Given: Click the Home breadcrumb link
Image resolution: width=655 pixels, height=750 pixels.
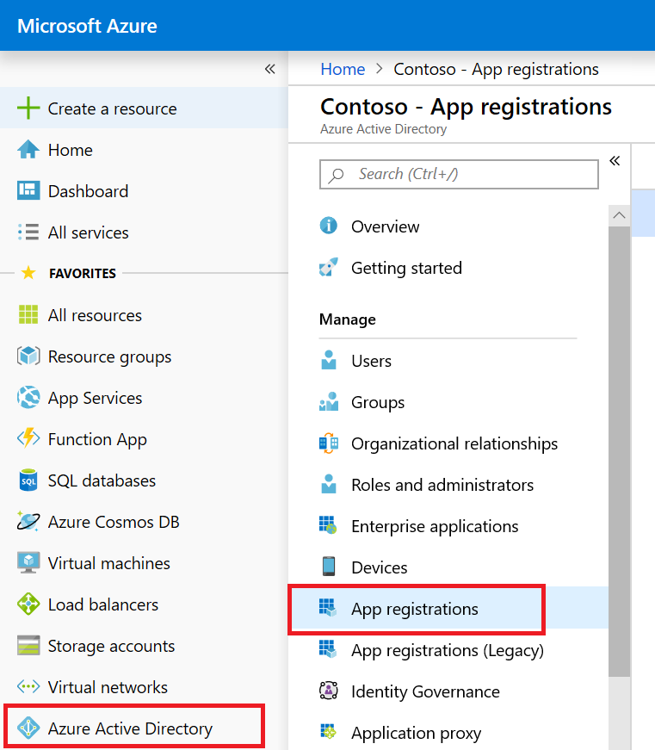Looking at the screenshot, I should (x=343, y=70).
